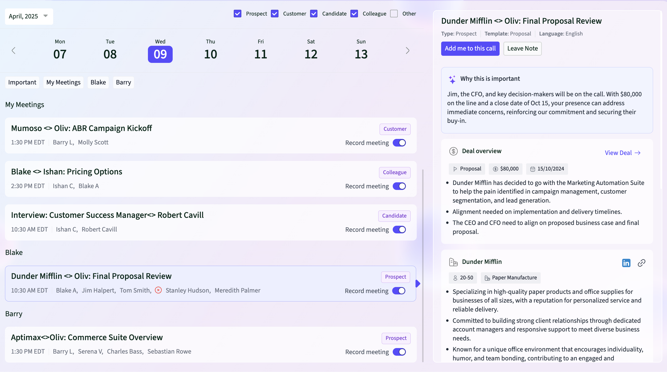Click the Prospect tag on Aptimax meeting

396,338
